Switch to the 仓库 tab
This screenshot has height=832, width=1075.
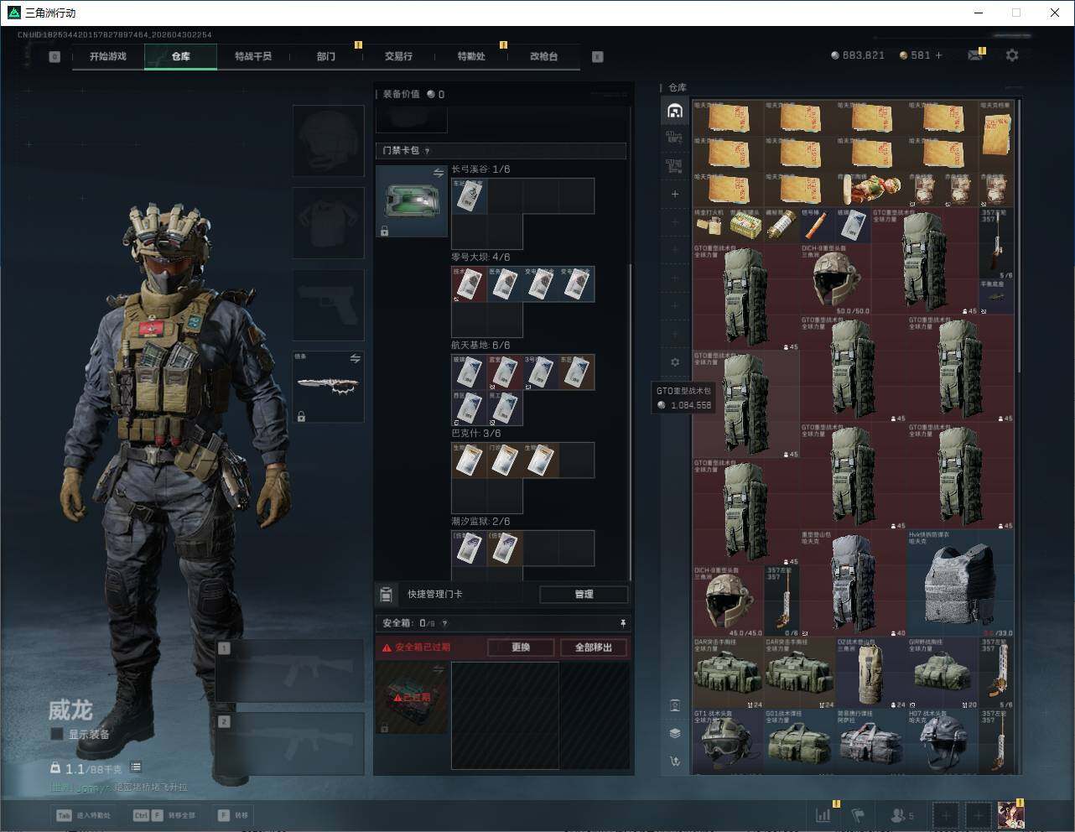pyautogui.click(x=180, y=56)
